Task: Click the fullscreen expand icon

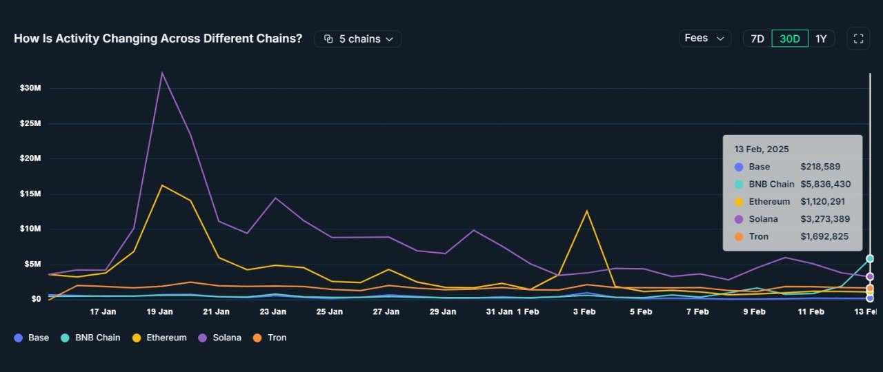Action: coord(858,39)
